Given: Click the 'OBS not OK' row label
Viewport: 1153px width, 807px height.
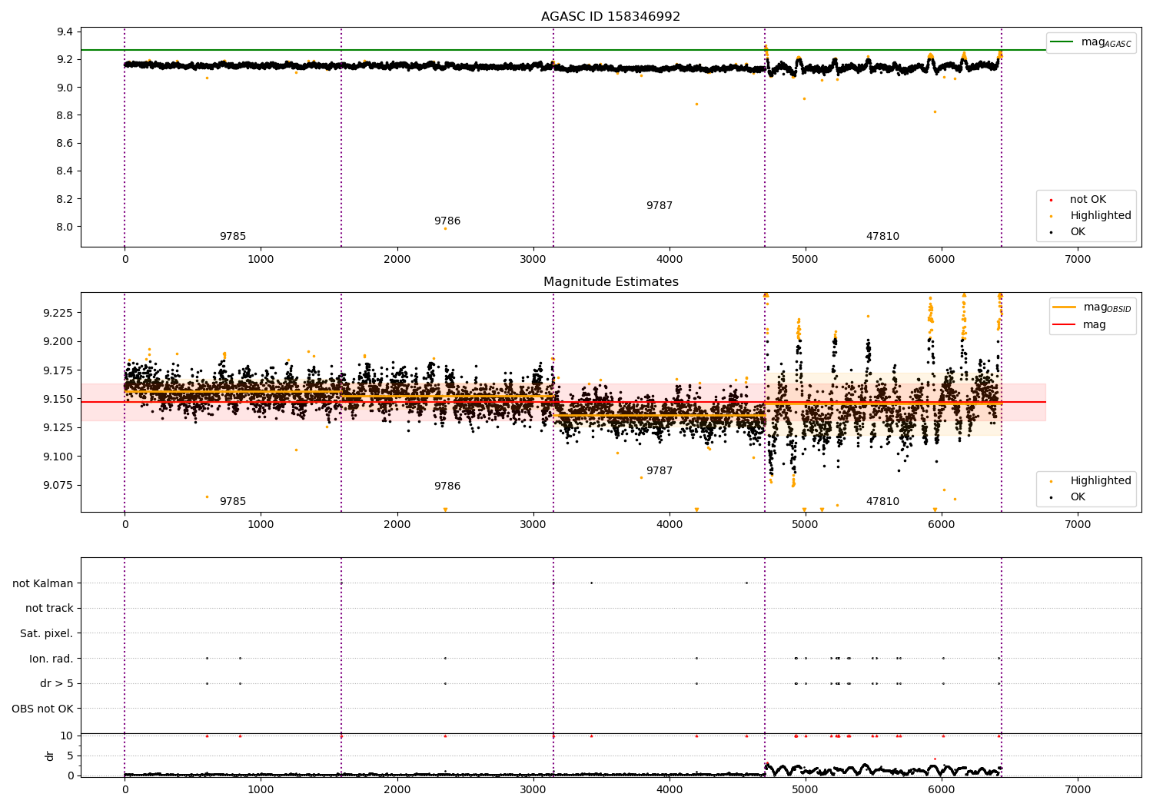Looking at the screenshot, I should pyautogui.click(x=42, y=709).
